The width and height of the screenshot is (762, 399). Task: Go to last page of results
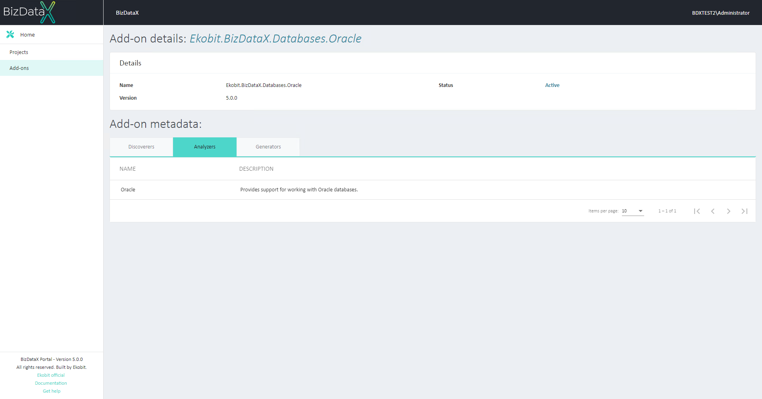click(745, 211)
